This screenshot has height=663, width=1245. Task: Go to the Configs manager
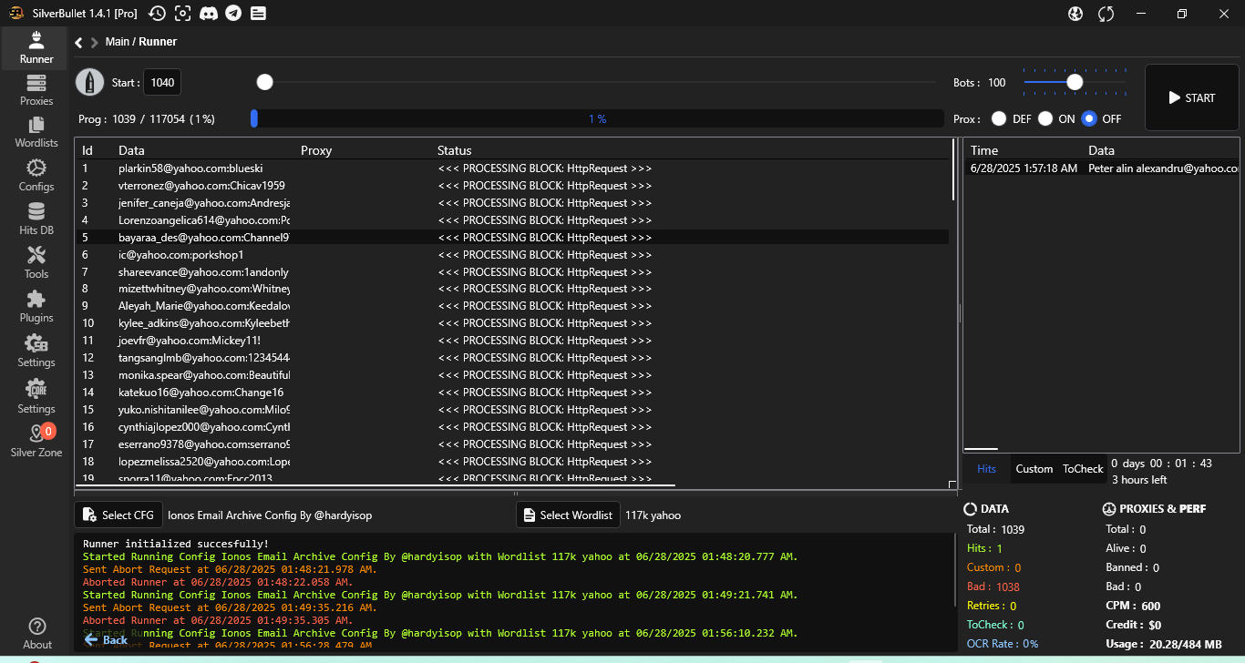coord(36,175)
